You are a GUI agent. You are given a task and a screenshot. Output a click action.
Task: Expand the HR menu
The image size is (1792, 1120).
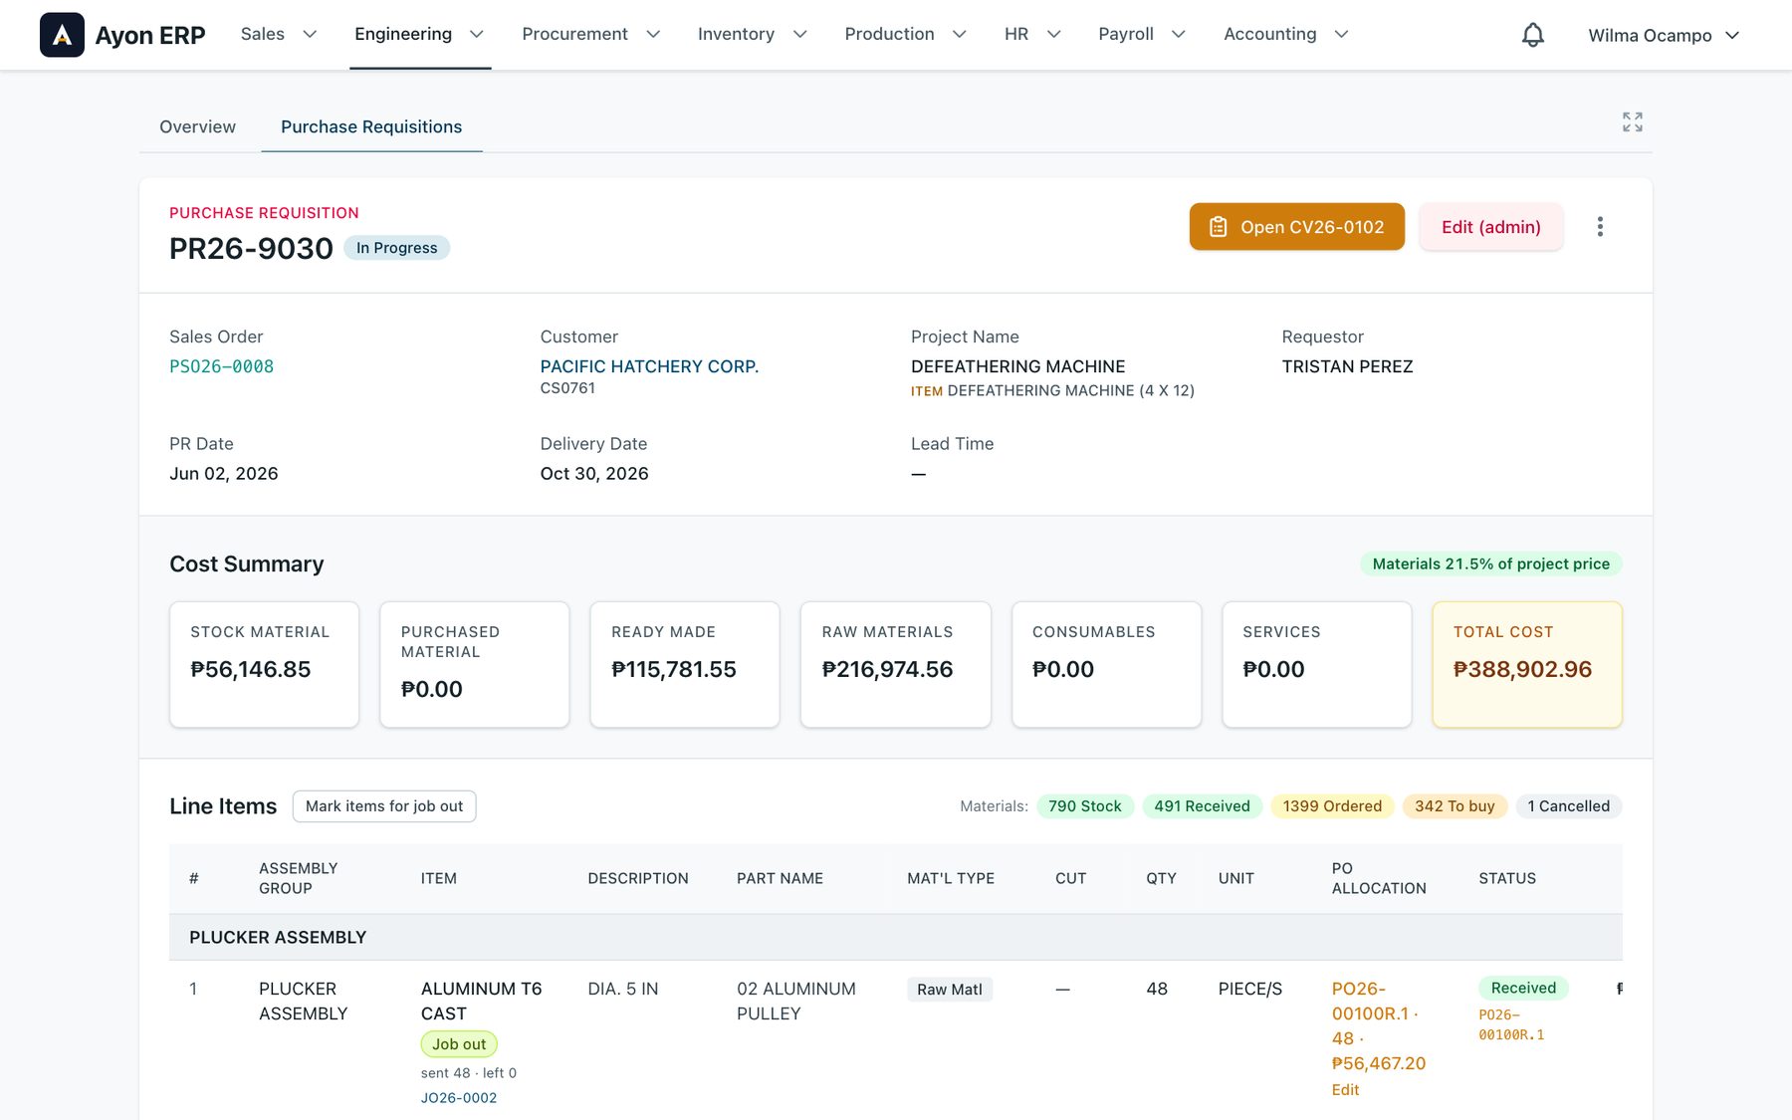coord(1033,34)
